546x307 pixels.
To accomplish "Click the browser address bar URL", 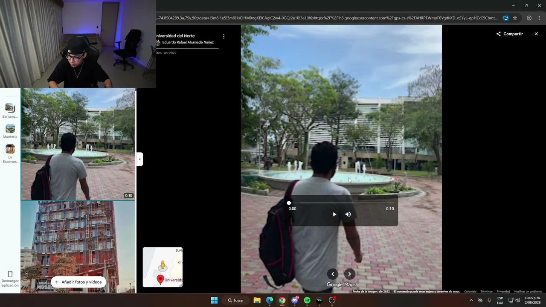I will point(327,18).
